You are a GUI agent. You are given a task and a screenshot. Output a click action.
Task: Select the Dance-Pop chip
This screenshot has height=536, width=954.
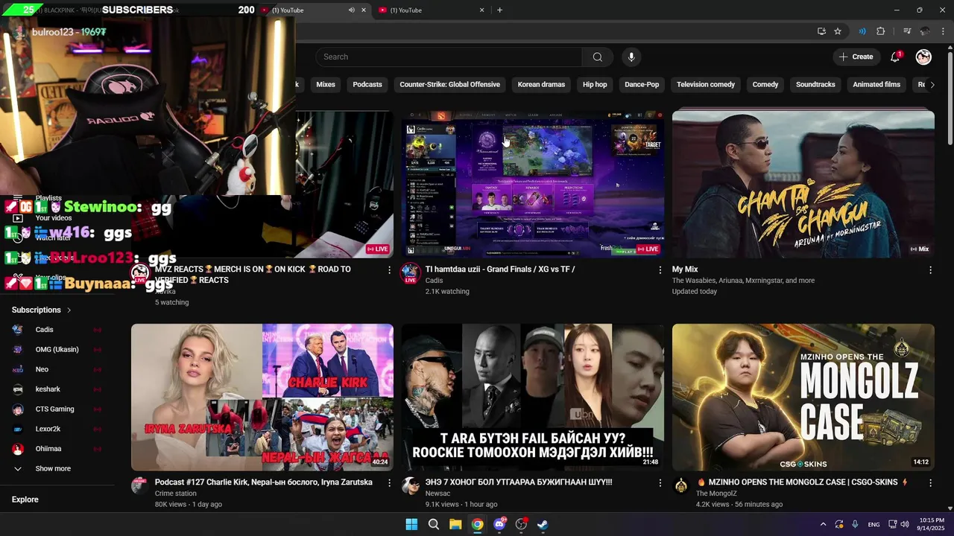(642, 85)
